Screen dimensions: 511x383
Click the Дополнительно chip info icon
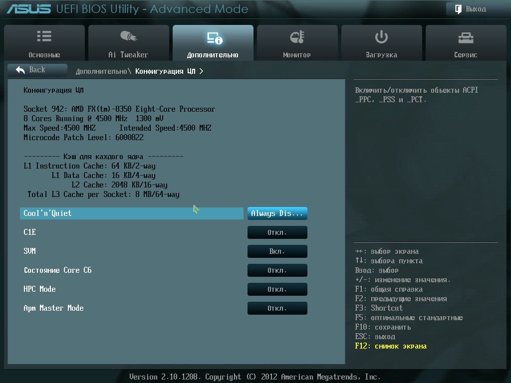tap(214, 38)
